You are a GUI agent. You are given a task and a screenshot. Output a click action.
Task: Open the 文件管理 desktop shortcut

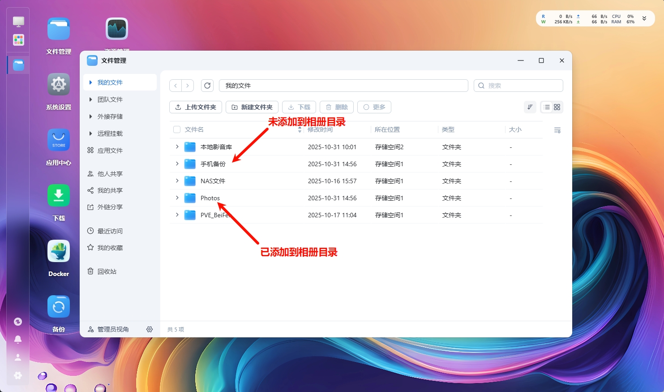pyautogui.click(x=59, y=36)
